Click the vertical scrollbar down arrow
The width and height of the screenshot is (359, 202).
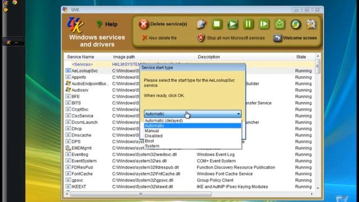click(317, 188)
